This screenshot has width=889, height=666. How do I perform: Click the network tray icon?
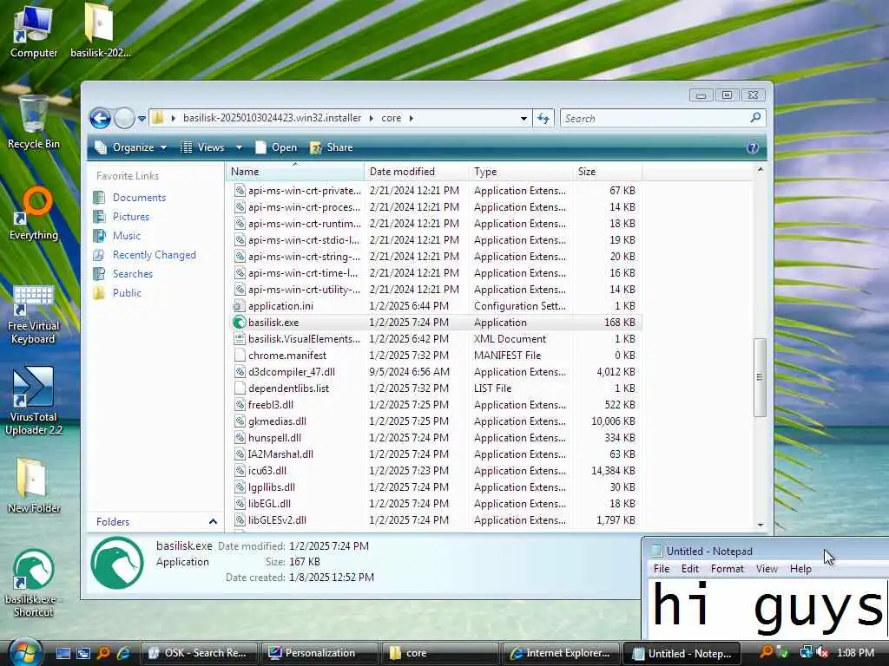(806, 653)
